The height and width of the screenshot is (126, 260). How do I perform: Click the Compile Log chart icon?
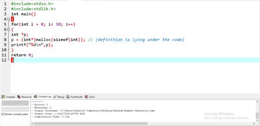(x=35, y=96)
